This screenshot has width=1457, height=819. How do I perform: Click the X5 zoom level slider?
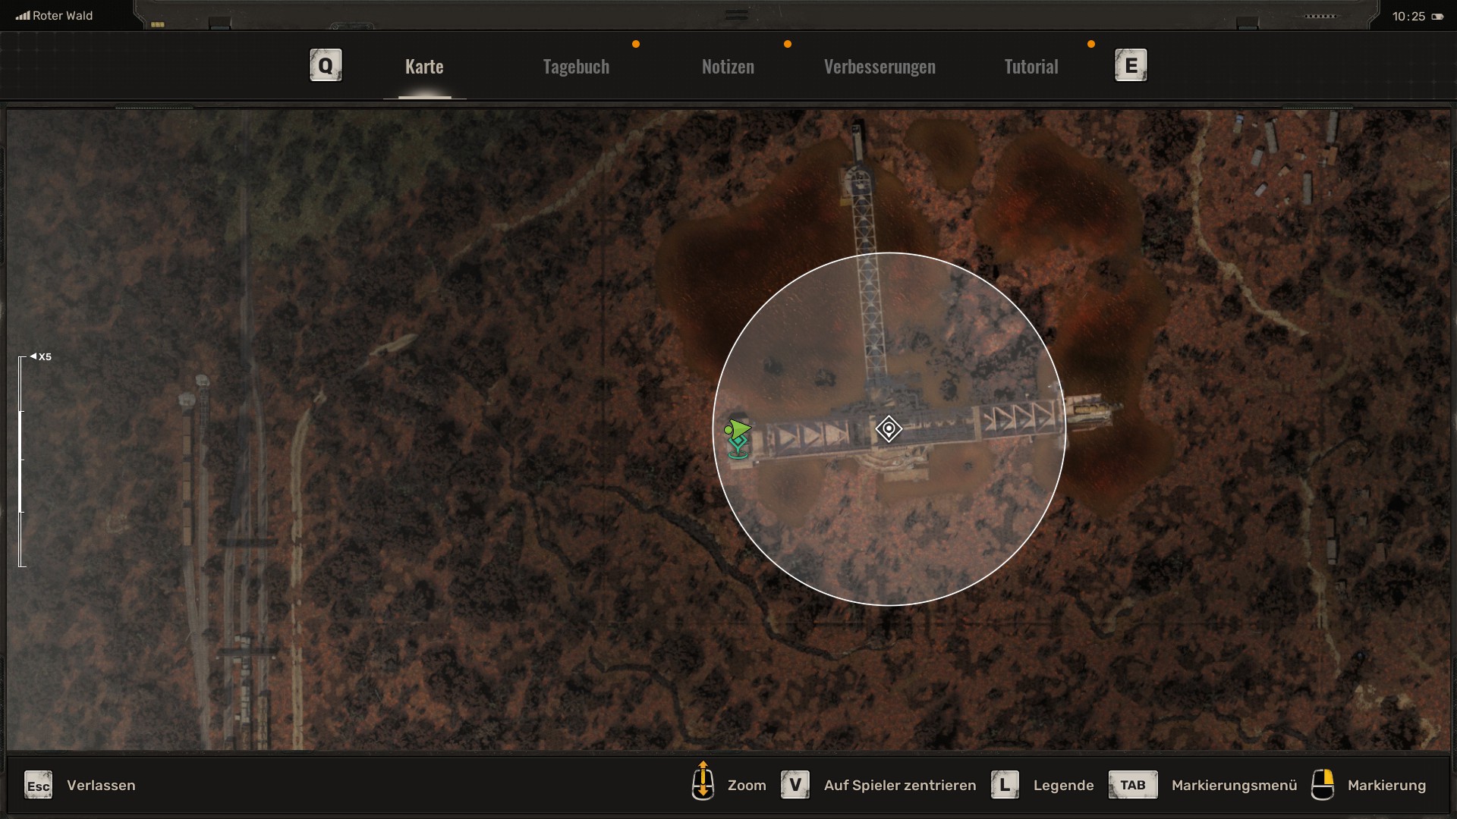pos(22,461)
